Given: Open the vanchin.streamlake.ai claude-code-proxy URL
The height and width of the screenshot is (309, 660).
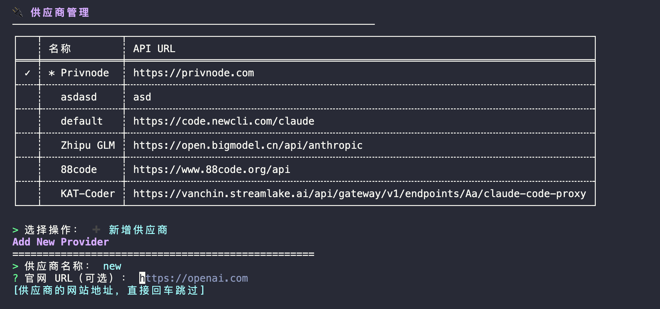Looking at the screenshot, I should (360, 194).
